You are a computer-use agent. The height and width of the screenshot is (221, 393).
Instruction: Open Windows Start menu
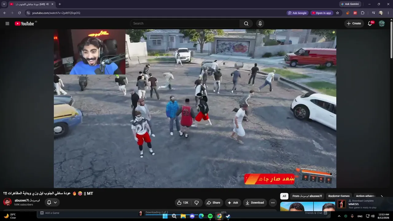point(165,216)
